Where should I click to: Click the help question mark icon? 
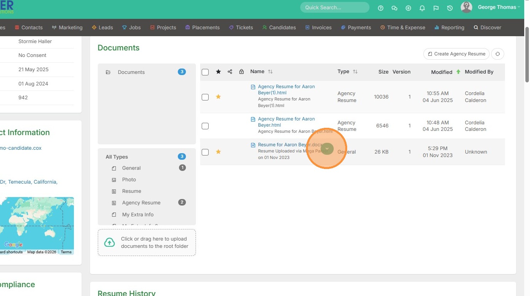[381, 8]
